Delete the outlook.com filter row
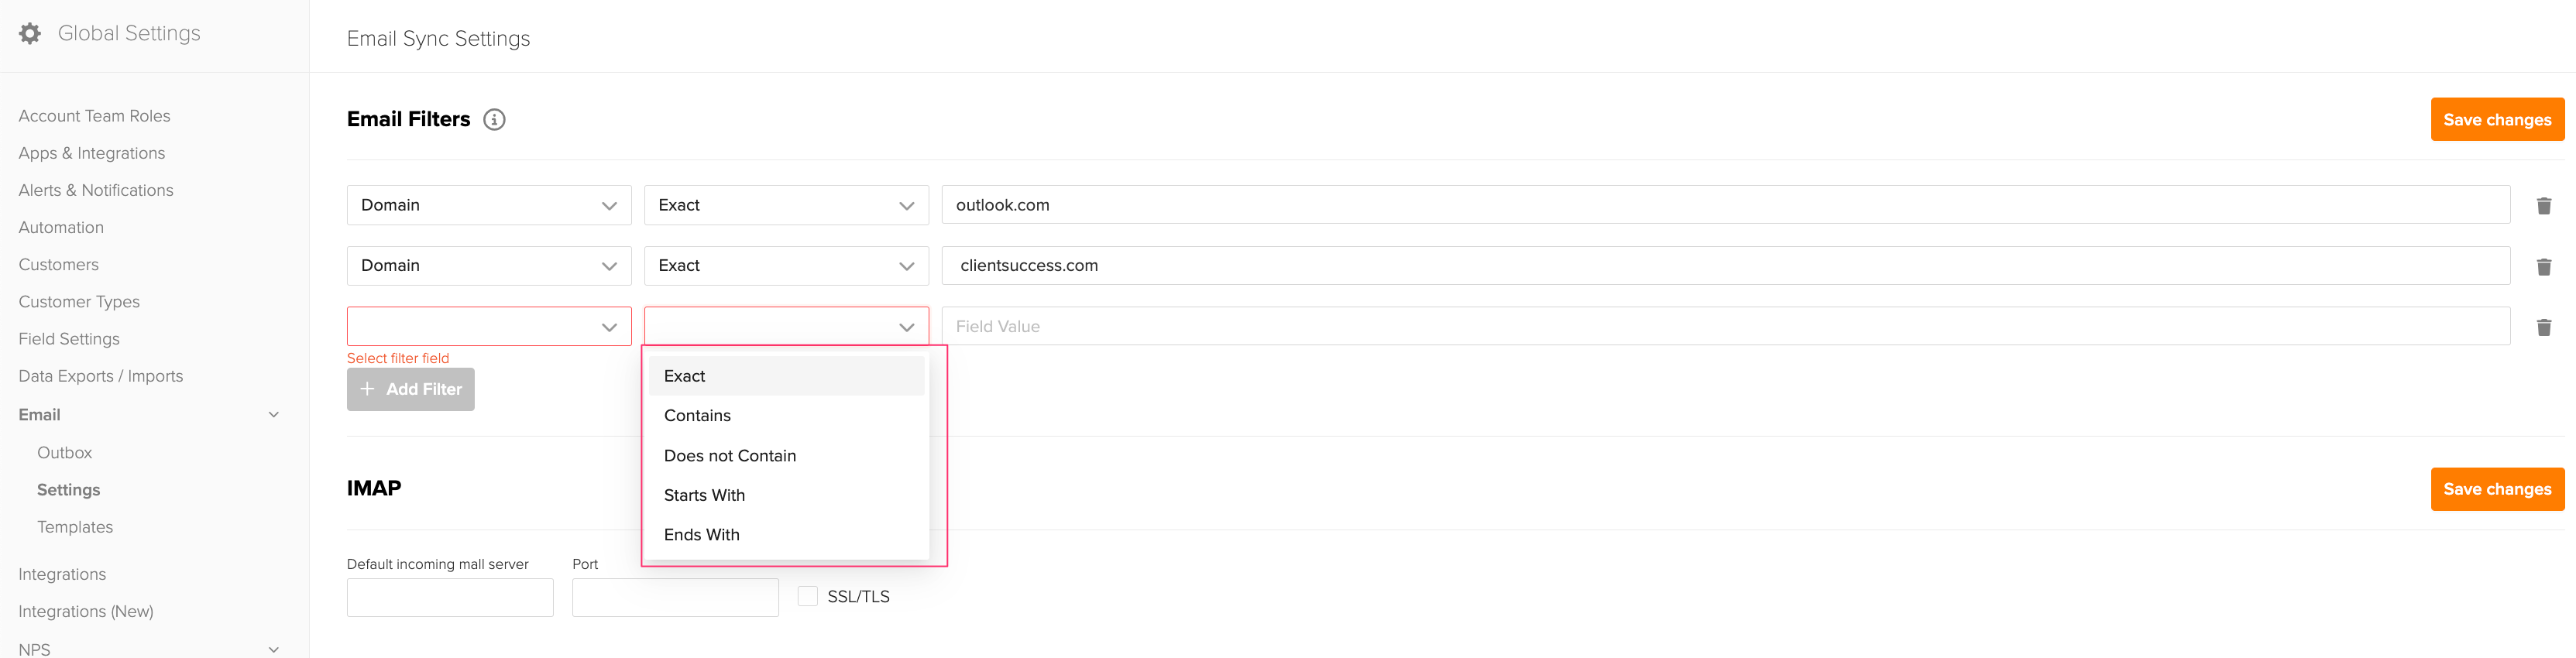 [2544, 206]
